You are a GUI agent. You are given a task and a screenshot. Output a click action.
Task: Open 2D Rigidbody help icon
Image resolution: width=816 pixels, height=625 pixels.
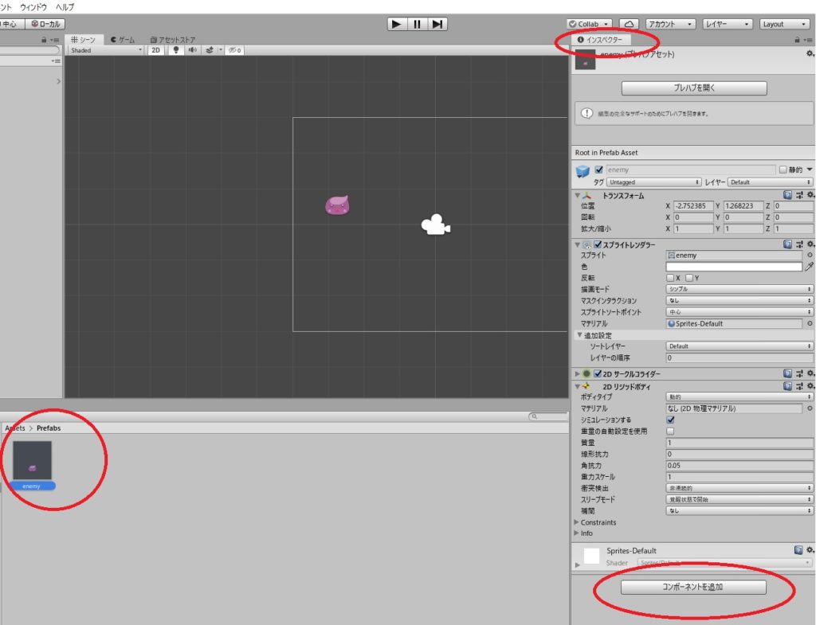coord(787,386)
